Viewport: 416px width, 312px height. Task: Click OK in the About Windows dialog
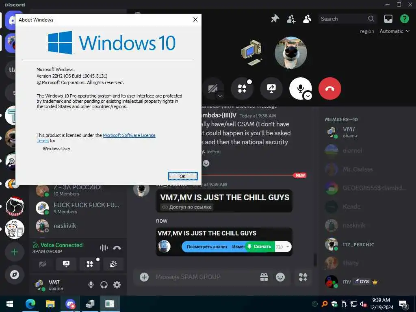point(183,176)
